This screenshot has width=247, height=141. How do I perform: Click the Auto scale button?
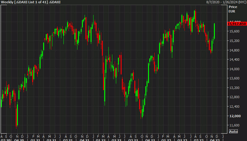pyautogui.click(x=233, y=131)
